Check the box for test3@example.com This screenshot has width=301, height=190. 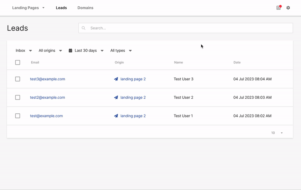18,79
